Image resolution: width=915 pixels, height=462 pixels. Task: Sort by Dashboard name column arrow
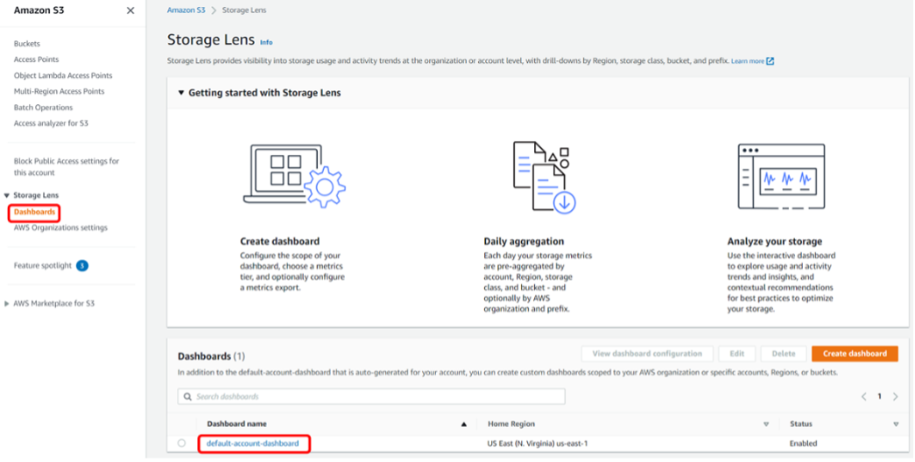pos(464,424)
